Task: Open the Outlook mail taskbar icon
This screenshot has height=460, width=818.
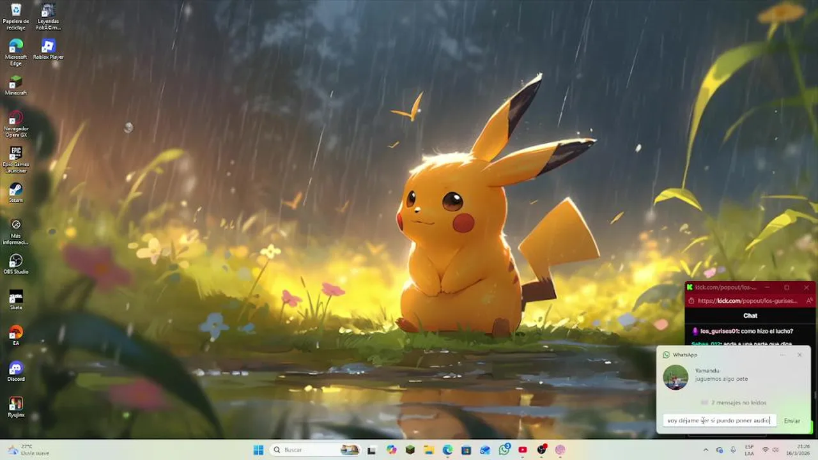Action: point(485,450)
